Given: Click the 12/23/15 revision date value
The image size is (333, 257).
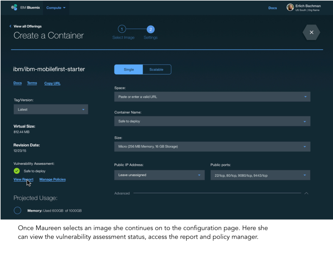Looking at the screenshot, I should tap(20, 151).
